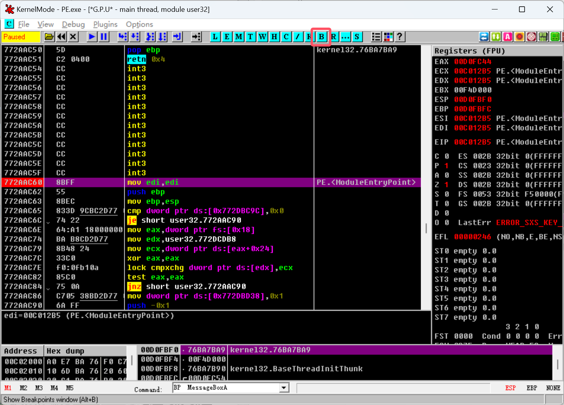The width and height of the screenshot is (564, 405).
Task: Select the mov edi,edi line at 772AAC60
Action: [x=211, y=182]
